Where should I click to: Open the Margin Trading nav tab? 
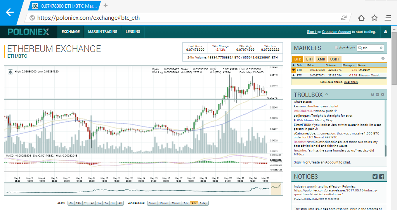pos(102,32)
